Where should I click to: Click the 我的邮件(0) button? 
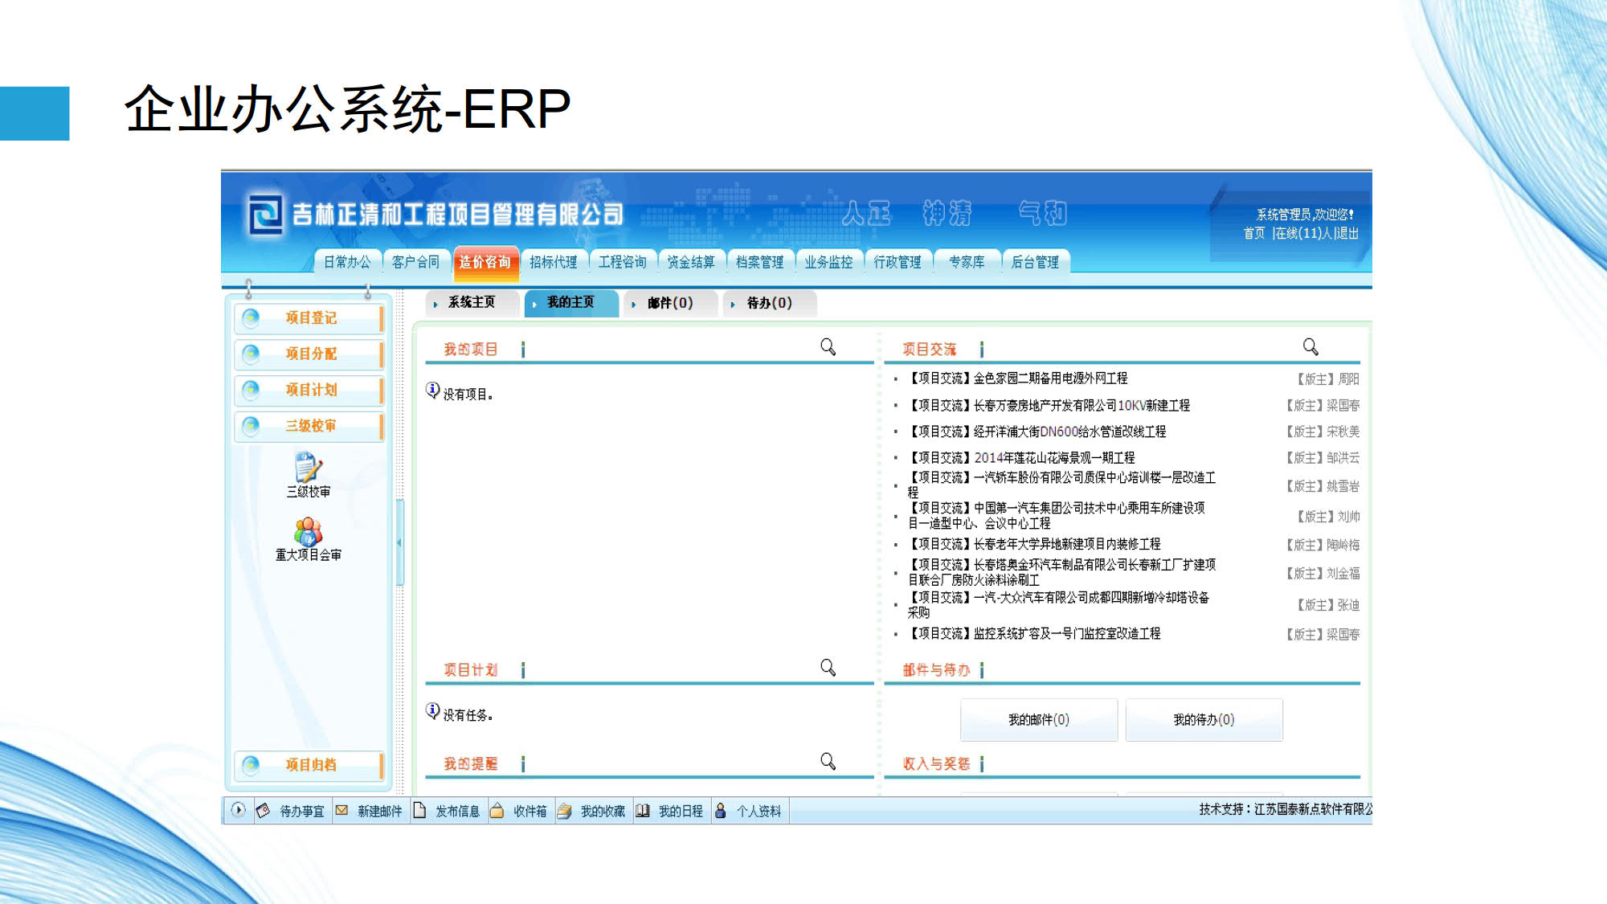[x=1038, y=720]
